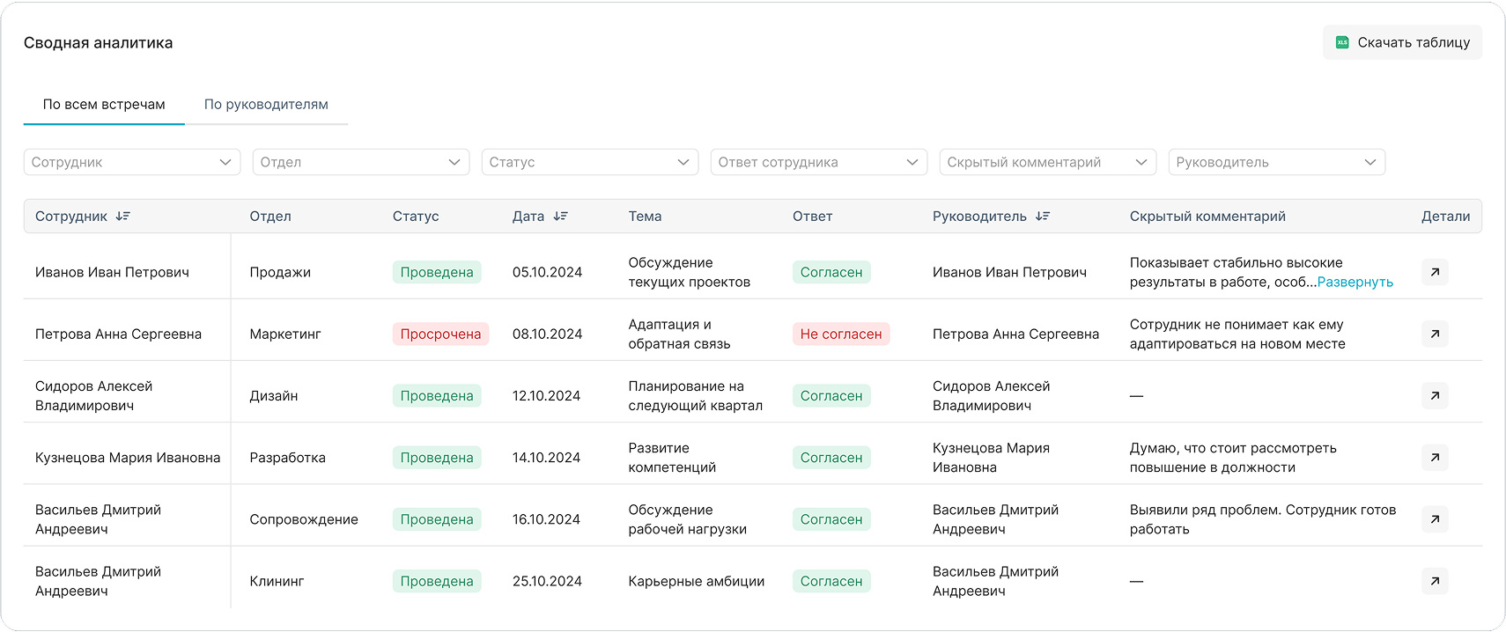
Task: Click the Статус column header
Action: [416, 216]
